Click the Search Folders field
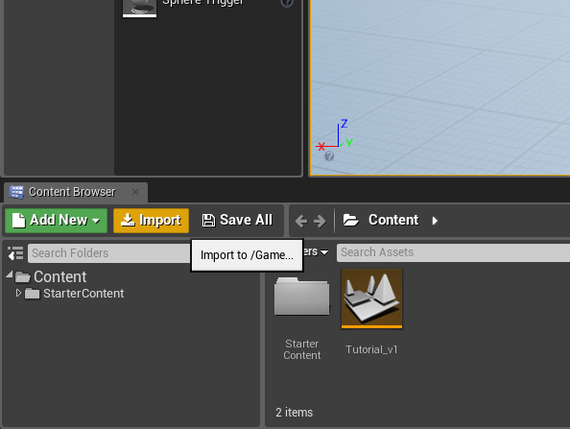Image resolution: width=570 pixels, height=429 pixels. 109,253
